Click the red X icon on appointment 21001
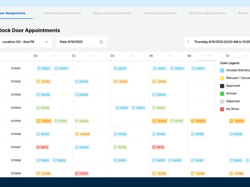 tap(77, 174)
